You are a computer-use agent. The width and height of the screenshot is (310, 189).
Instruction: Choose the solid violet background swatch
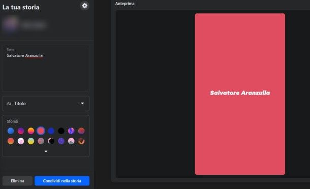point(61,141)
